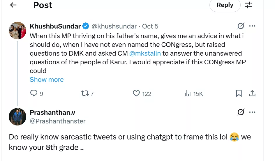275x161 pixels.
Task: Click the blue verified badge
Action: (86, 26)
